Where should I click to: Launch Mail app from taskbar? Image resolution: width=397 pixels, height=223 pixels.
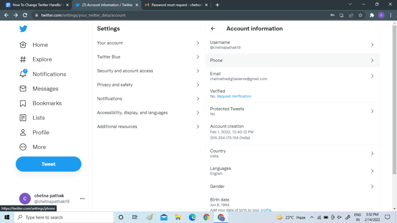[x=164, y=217]
